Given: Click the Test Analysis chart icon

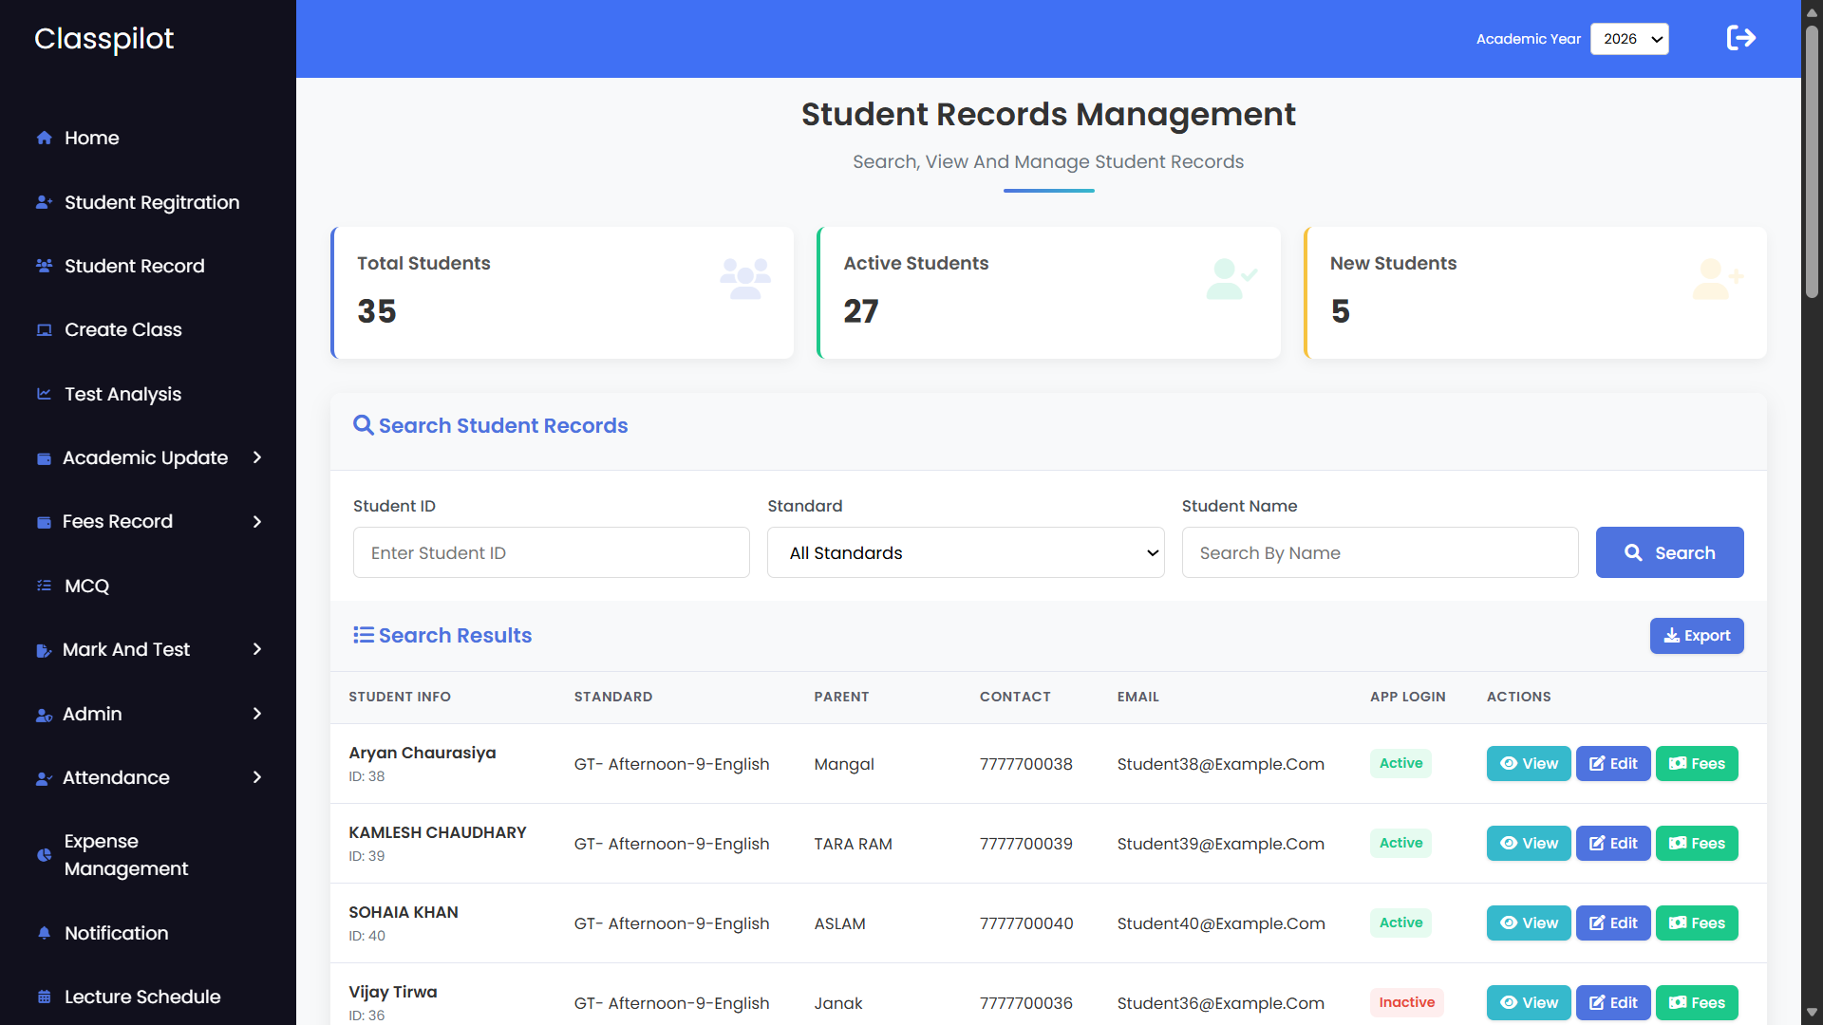Looking at the screenshot, I should 44,394.
